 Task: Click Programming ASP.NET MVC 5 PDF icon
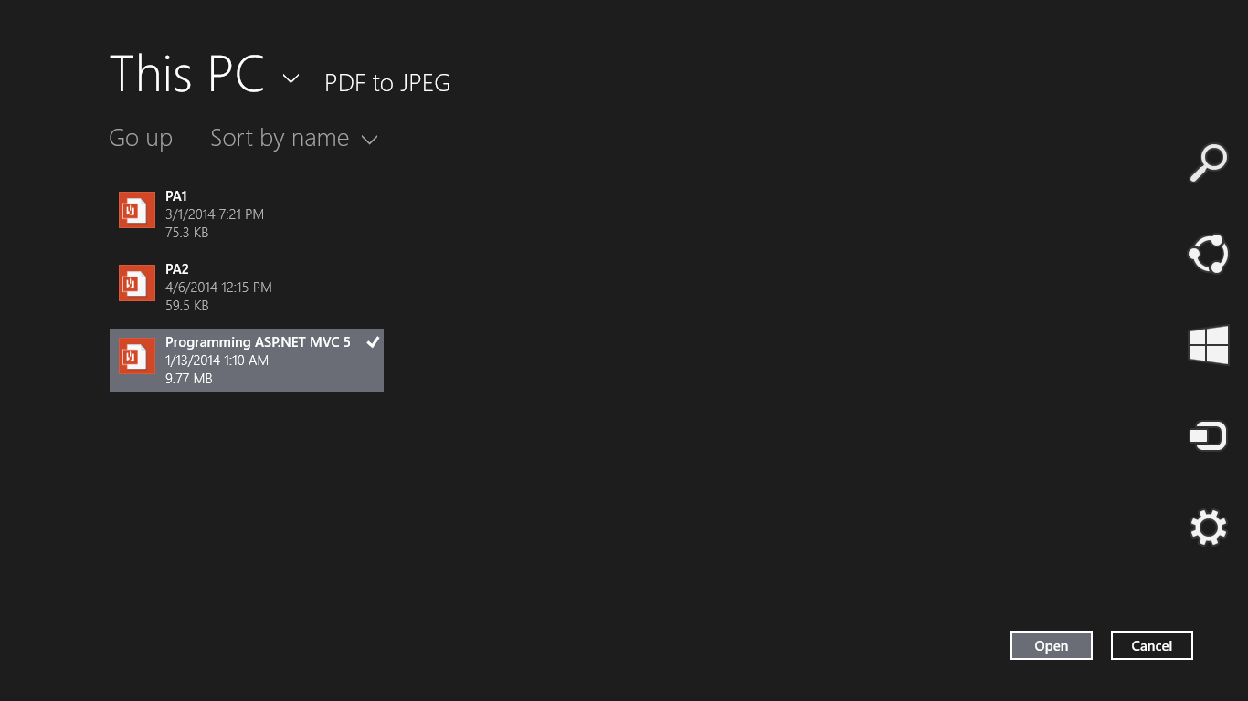[137, 356]
